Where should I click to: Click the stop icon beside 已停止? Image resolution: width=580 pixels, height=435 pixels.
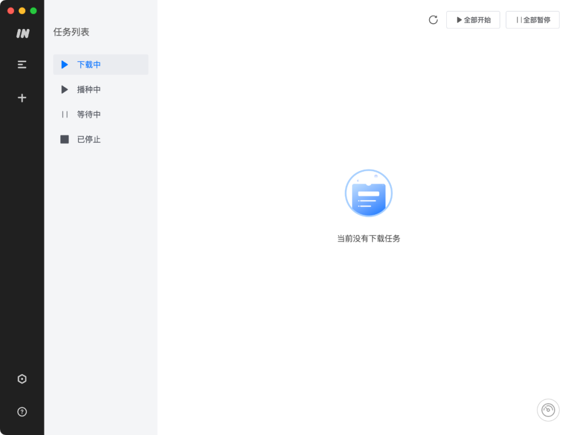tap(64, 139)
